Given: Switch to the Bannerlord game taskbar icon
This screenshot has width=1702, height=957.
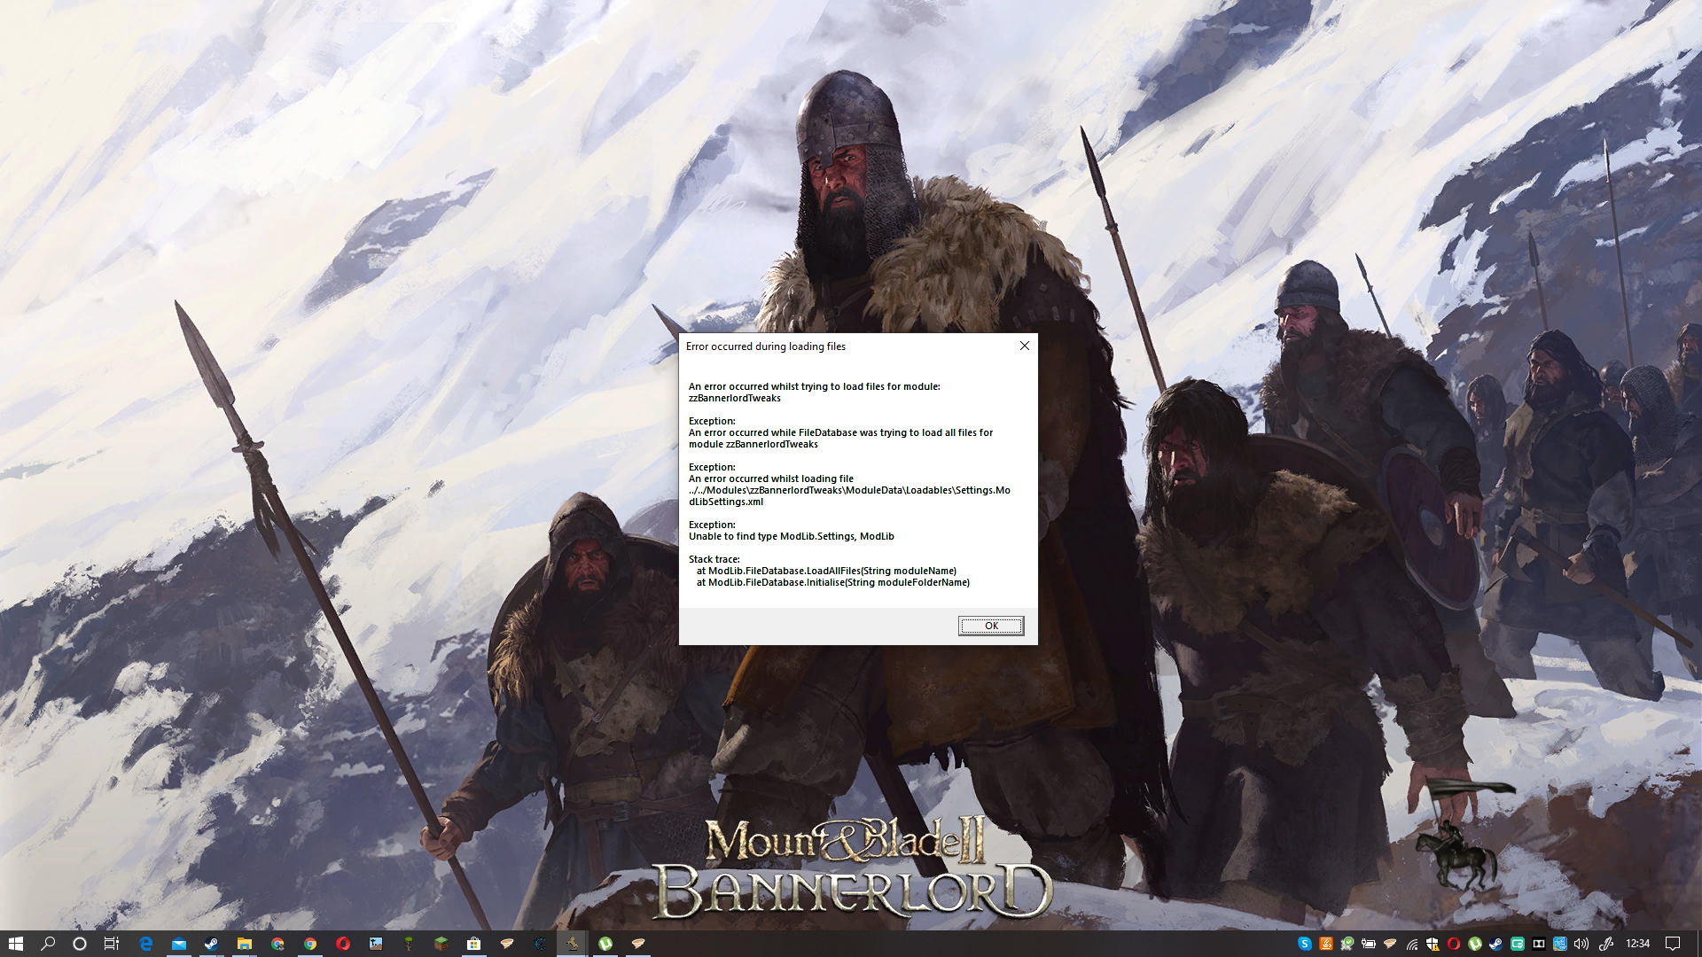Looking at the screenshot, I should pyautogui.click(x=573, y=944).
